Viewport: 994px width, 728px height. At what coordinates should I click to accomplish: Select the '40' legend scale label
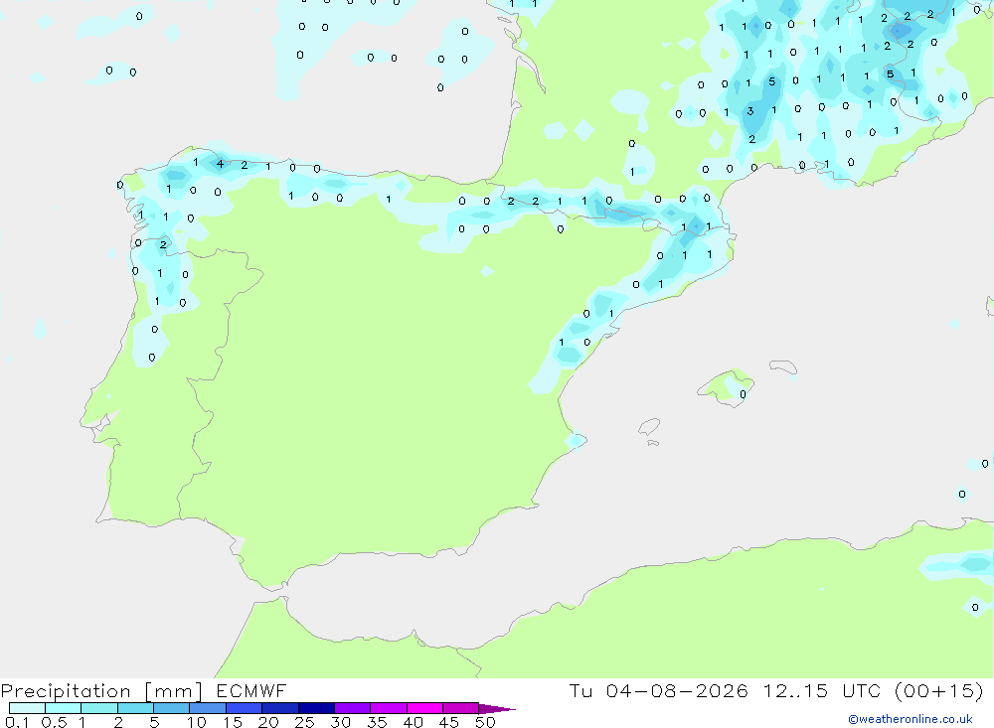pos(414,722)
